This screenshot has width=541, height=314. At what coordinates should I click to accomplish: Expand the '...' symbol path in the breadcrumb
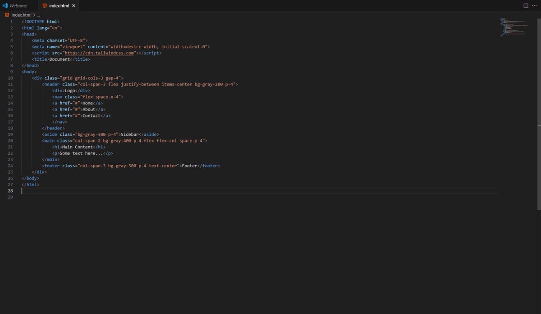38,14
